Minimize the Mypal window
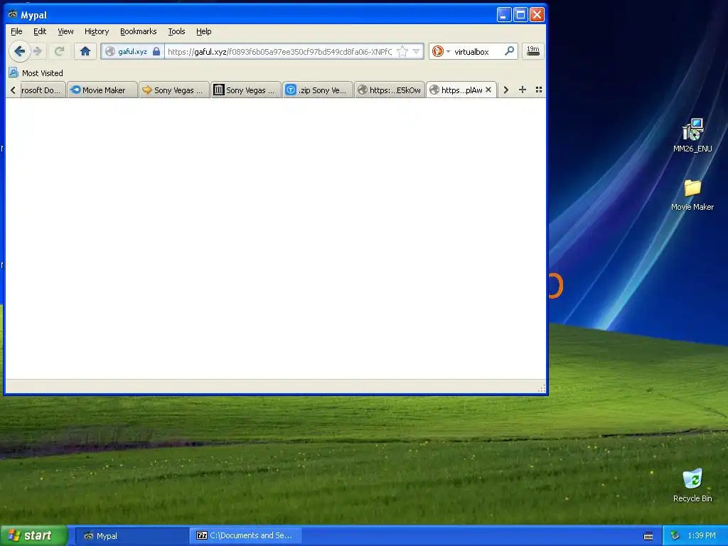This screenshot has height=546, width=728. pos(504,15)
